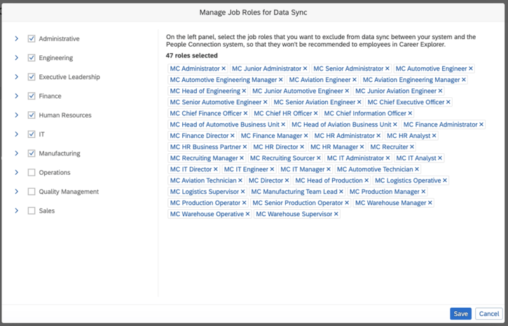Viewport: 508px width, 326px height.
Task: Select the Manufacturing tree item label
Action: [60, 153]
